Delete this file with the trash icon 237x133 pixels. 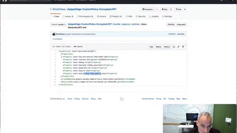(x=183, y=47)
